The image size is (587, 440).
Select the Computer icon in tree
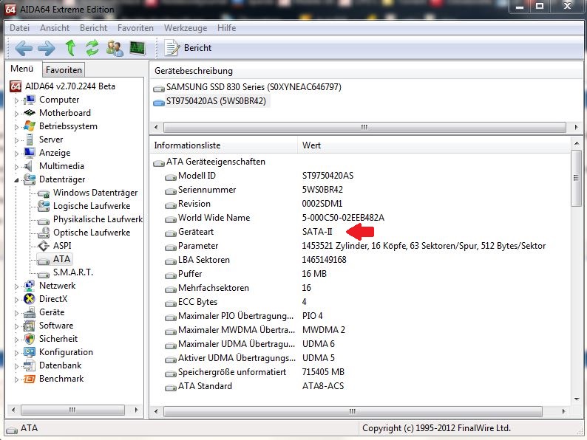click(29, 100)
